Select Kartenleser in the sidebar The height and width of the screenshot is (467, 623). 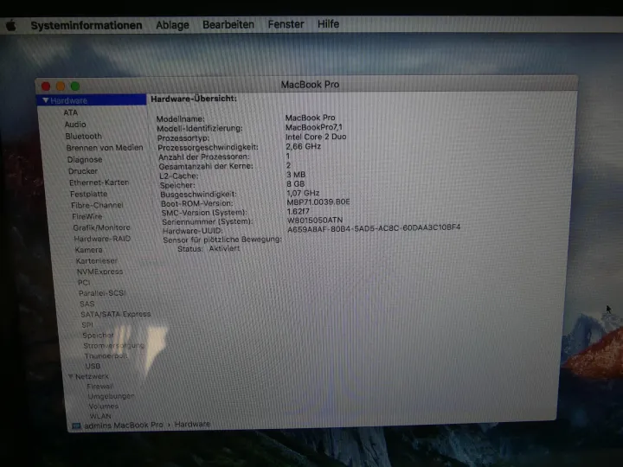(x=97, y=261)
